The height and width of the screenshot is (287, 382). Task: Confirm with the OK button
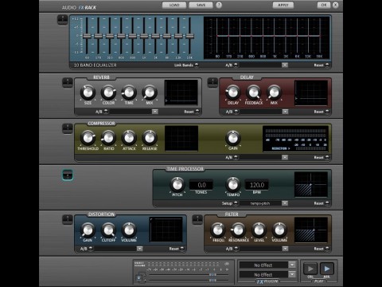(324, 5)
